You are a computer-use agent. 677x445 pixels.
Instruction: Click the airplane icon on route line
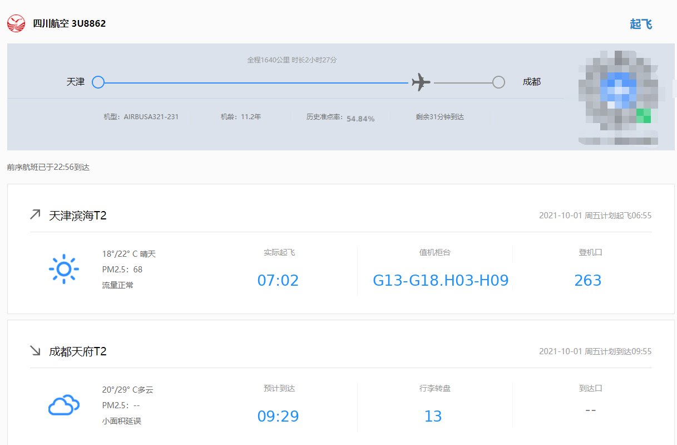[421, 82]
